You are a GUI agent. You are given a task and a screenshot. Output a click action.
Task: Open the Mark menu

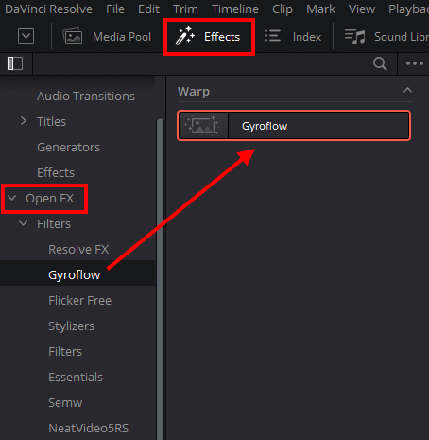(320, 9)
